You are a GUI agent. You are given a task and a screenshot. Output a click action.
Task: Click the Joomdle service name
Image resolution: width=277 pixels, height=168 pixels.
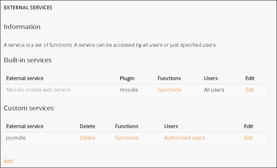[16, 138]
